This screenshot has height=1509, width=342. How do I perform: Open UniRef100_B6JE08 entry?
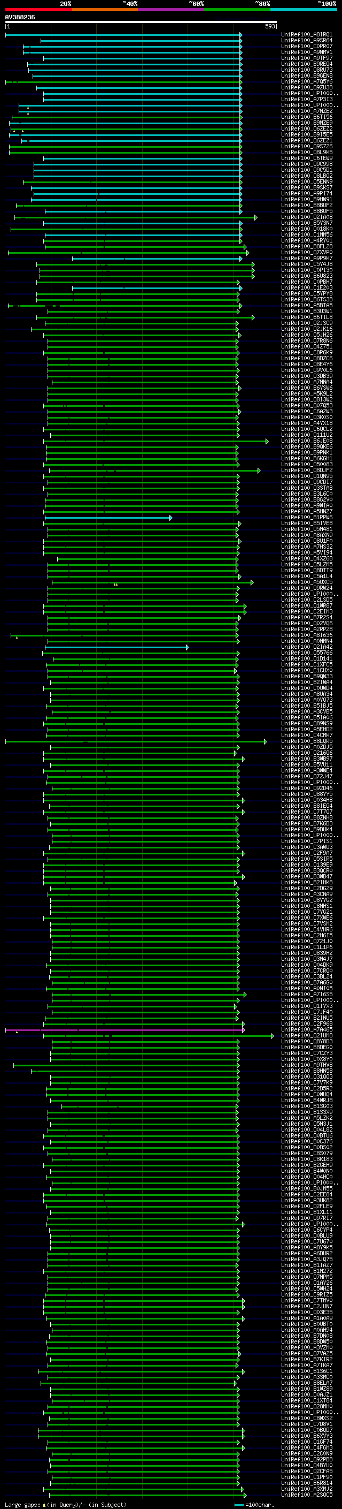306,441
